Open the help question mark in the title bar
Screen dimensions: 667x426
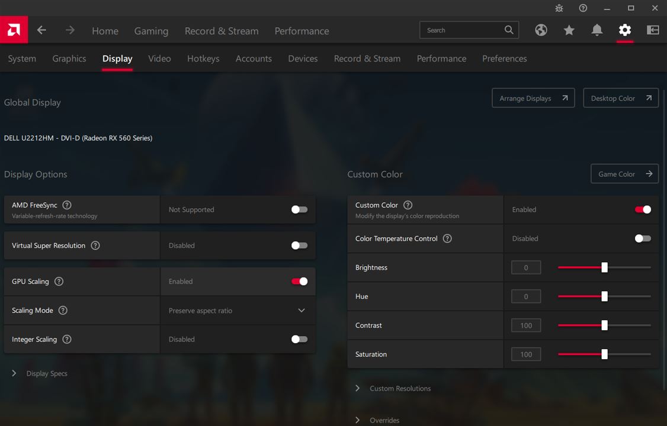583,8
